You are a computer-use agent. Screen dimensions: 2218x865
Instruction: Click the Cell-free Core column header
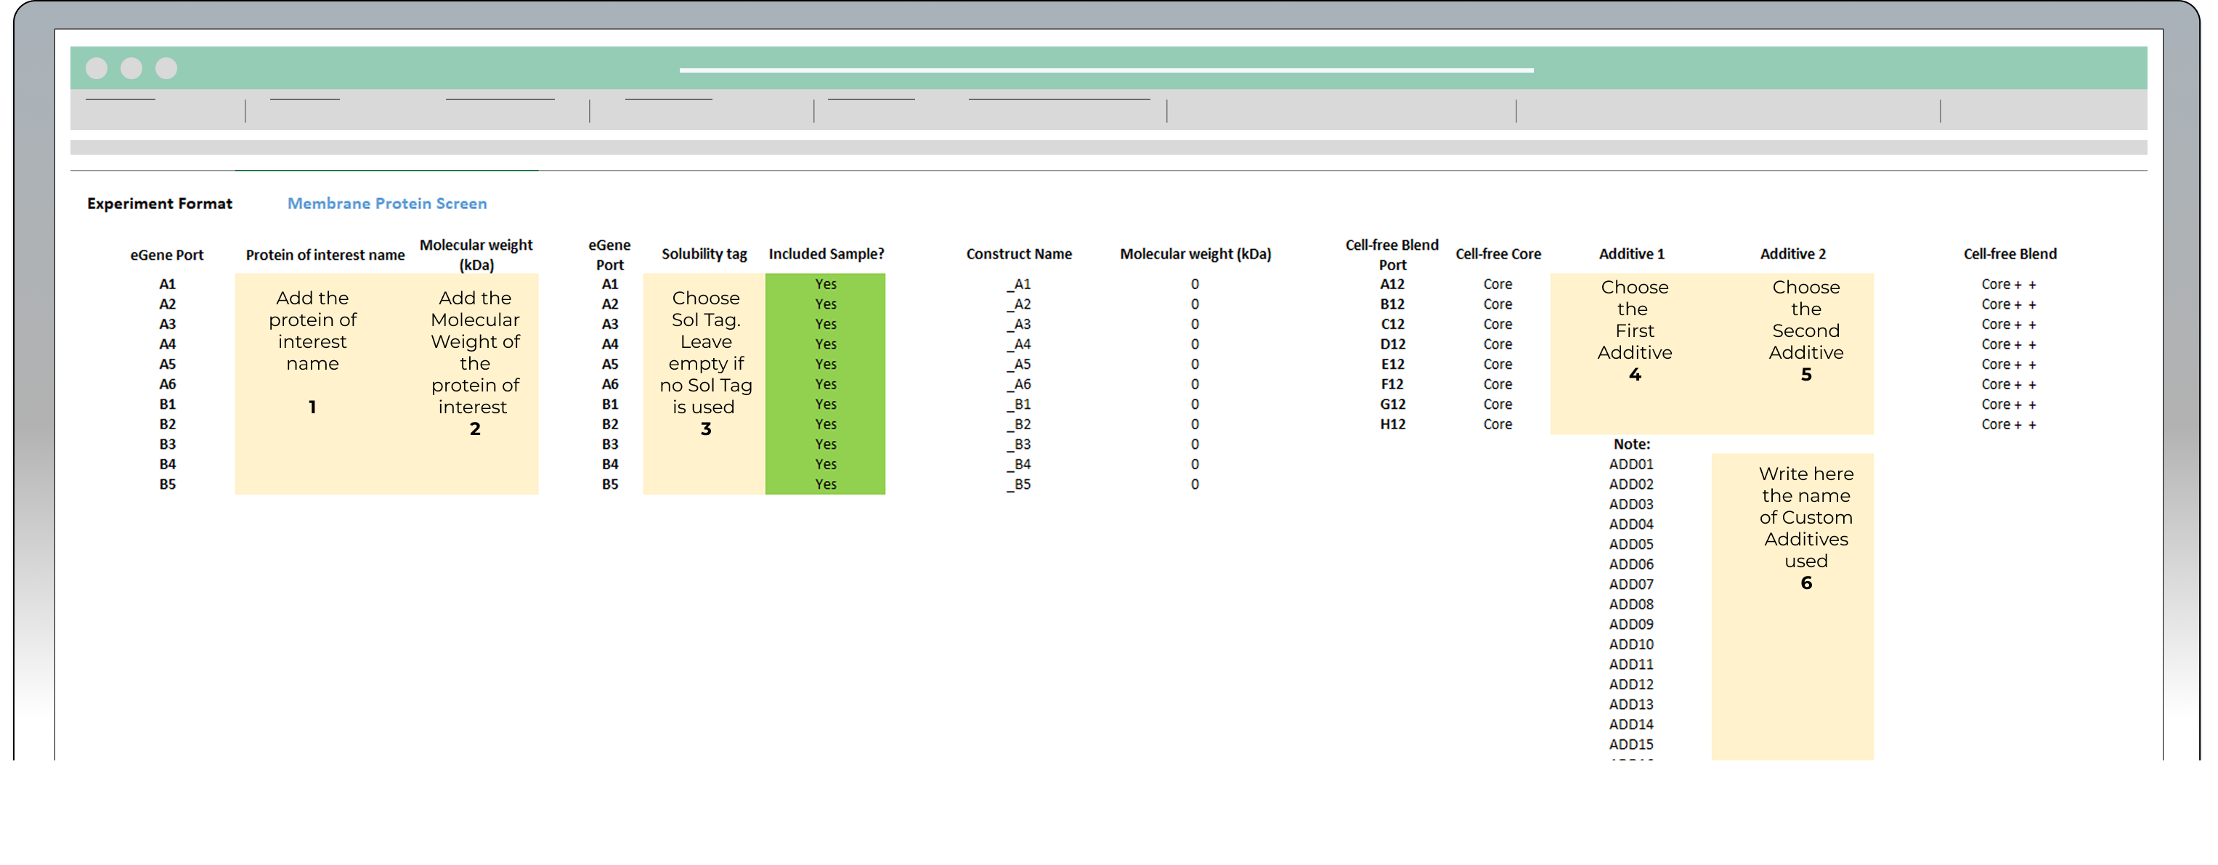click(1498, 255)
